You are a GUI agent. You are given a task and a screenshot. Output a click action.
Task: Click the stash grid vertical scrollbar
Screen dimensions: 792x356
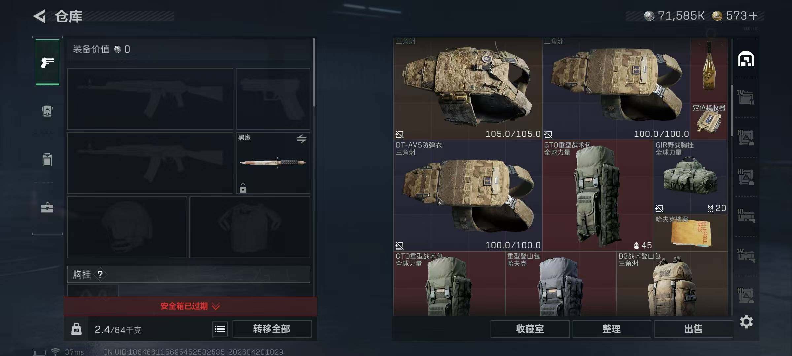[732, 112]
